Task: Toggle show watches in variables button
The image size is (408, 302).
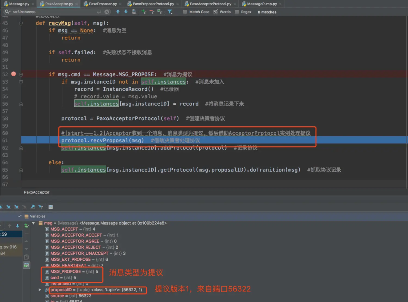Action: [26, 265]
